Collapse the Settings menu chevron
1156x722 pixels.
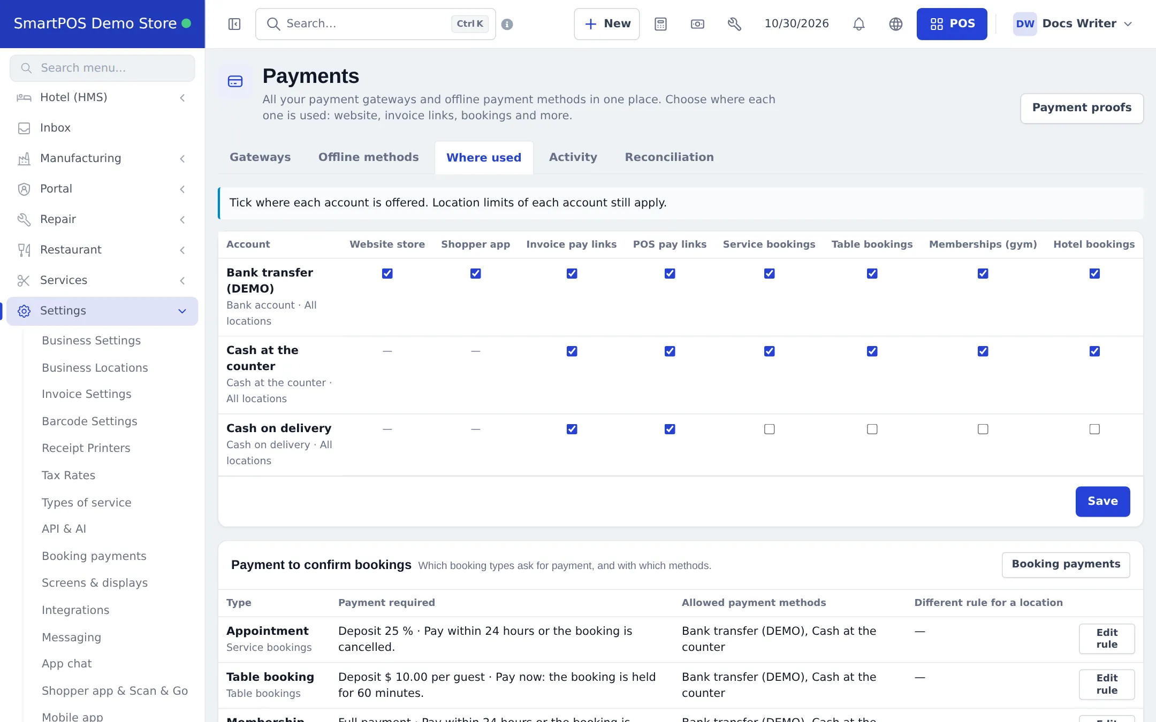point(182,311)
